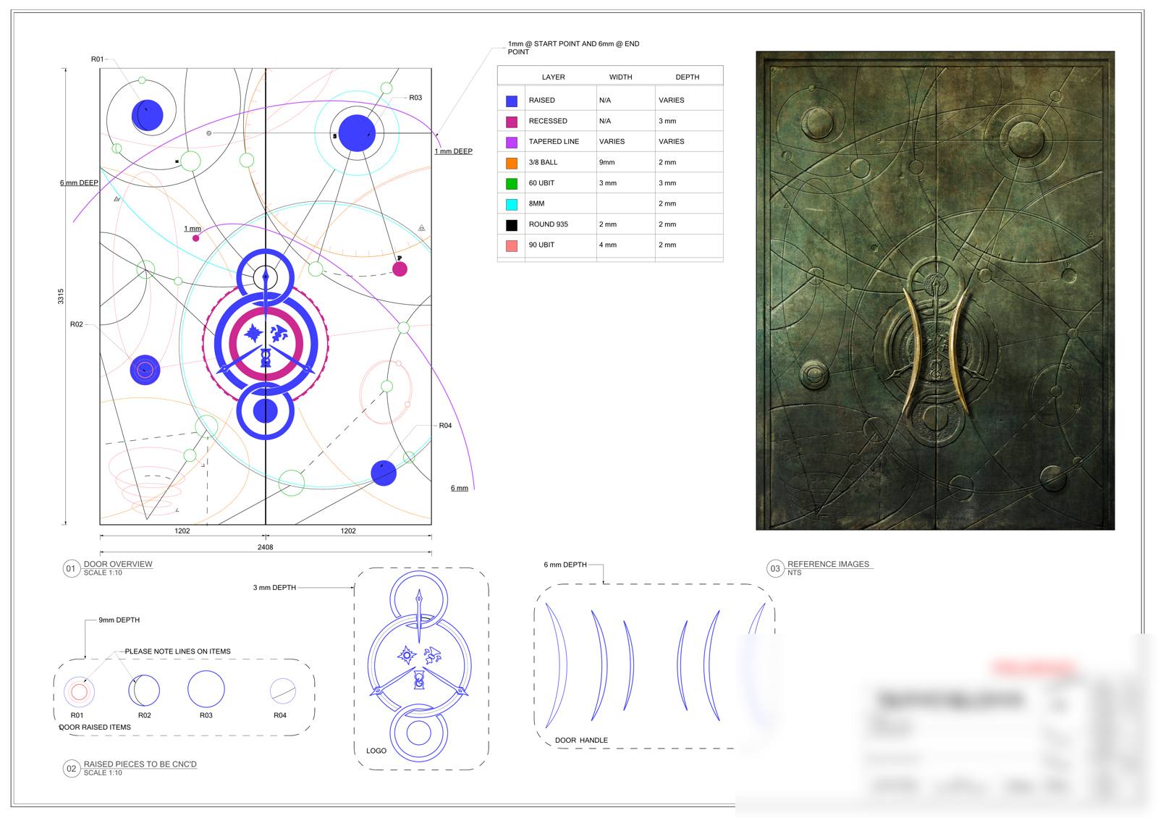Screen dimensions: 1158x818
Task: Open the bronze door reference photo
Action: tap(935, 290)
